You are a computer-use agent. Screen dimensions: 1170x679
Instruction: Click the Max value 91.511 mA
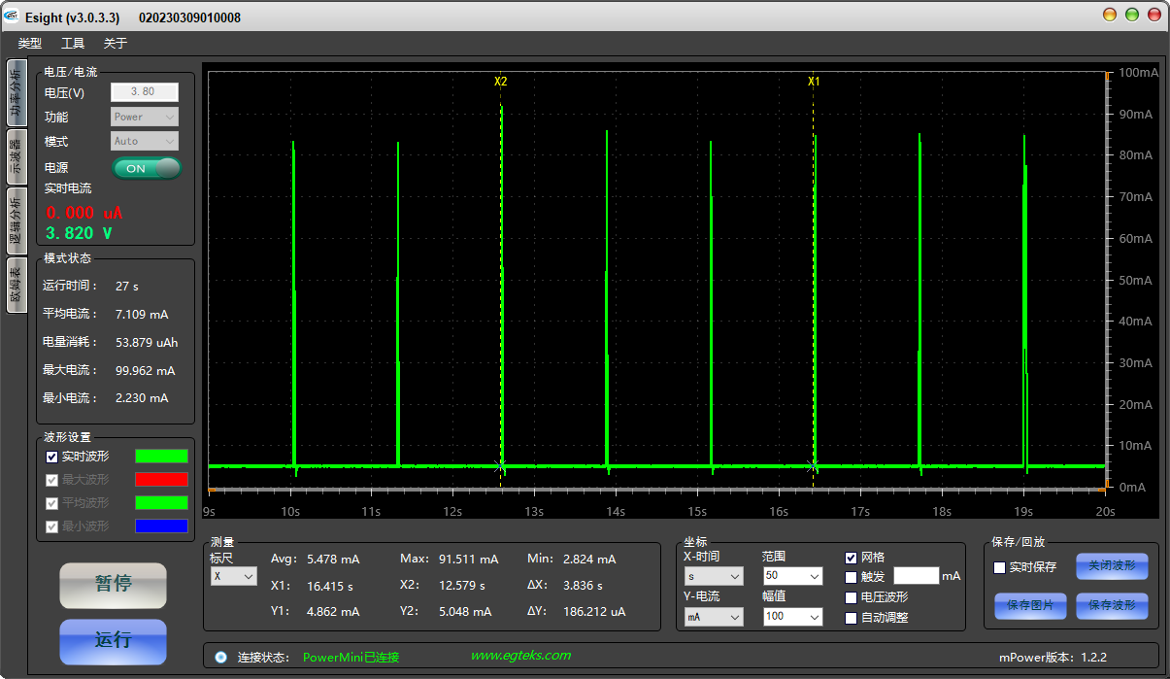470,560
